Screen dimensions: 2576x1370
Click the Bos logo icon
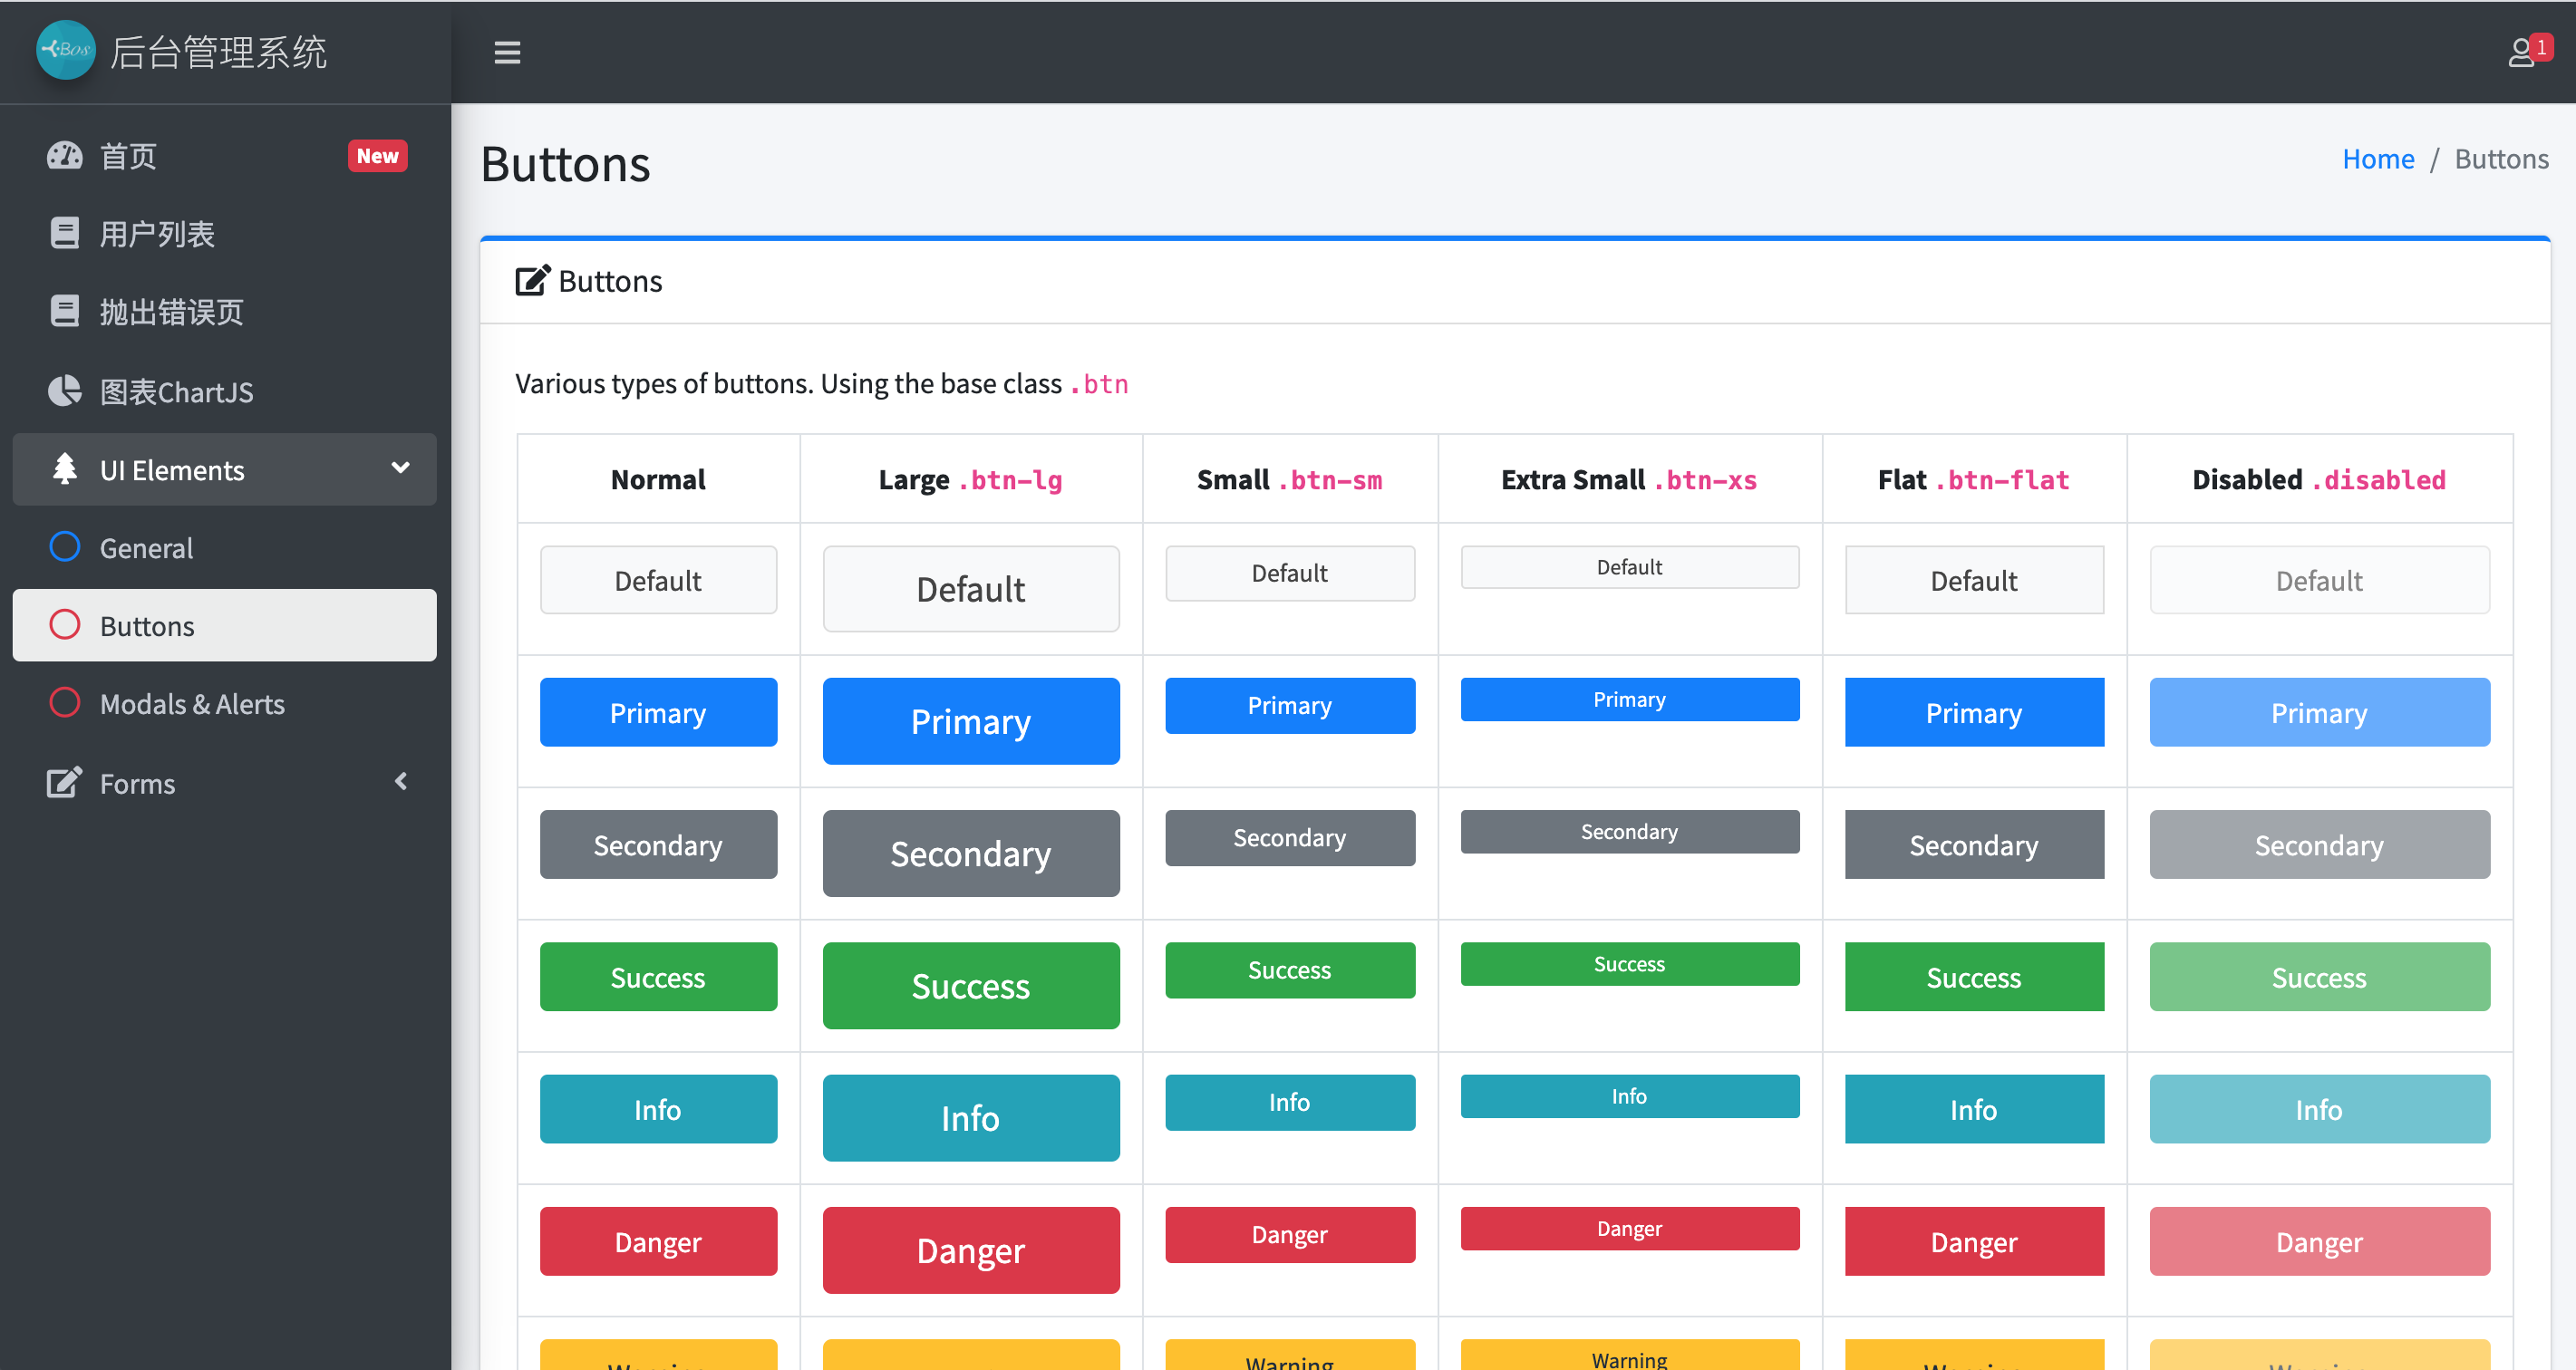[65, 50]
